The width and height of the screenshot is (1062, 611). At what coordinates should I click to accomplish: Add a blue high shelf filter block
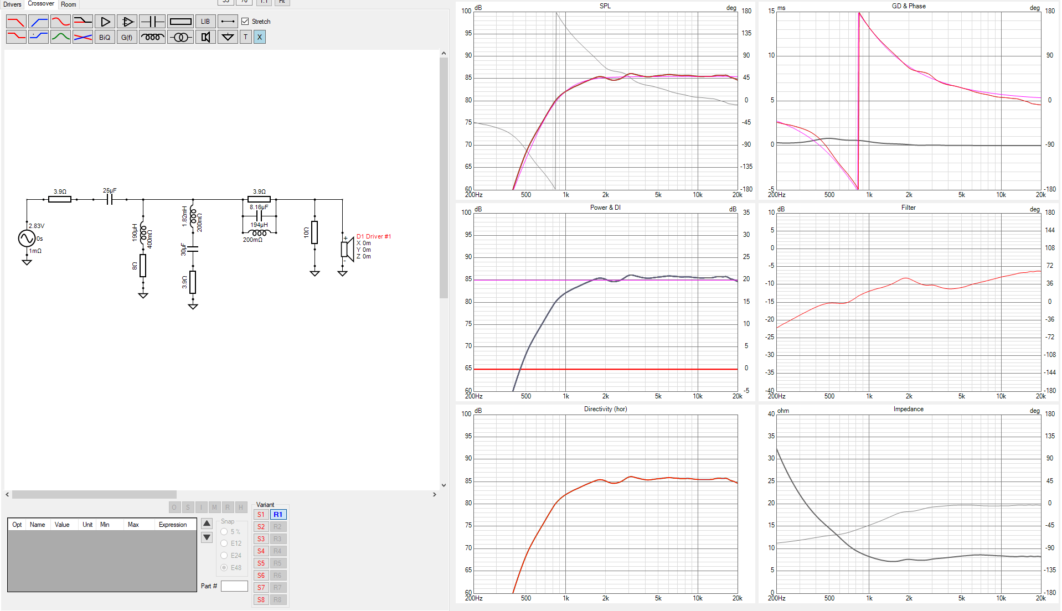(x=38, y=37)
